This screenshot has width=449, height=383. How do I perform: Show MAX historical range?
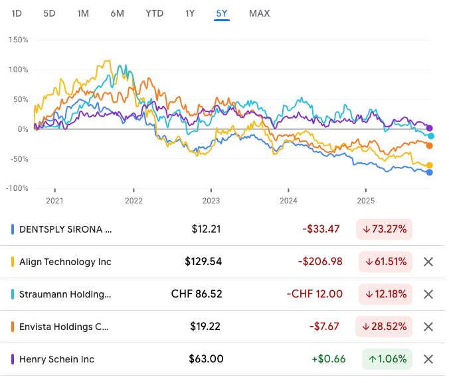click(259, 13)
